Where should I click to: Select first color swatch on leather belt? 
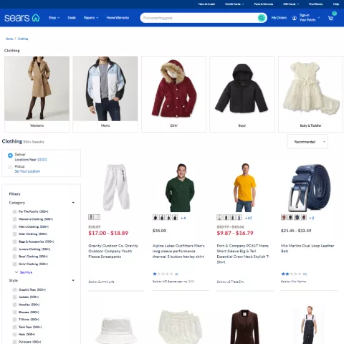pos(284,217)
